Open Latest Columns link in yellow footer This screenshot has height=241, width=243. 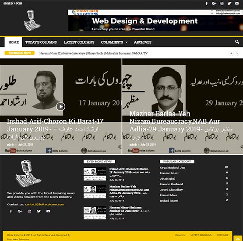pyautogui.click(x=201, y=235)
